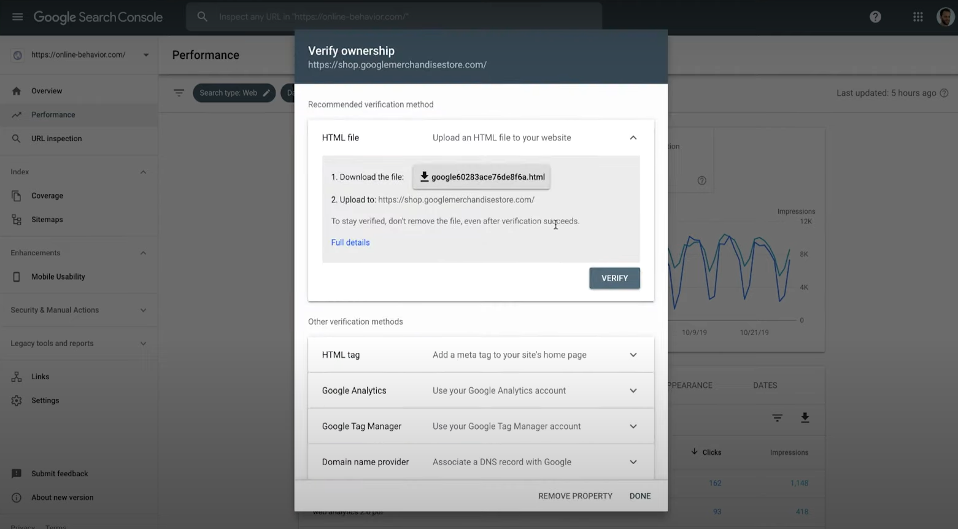Open the hamburger main menu
Image resolution: width=958 pixels, height=529 pixels.
pyautogui.click(x=17, y=17)
